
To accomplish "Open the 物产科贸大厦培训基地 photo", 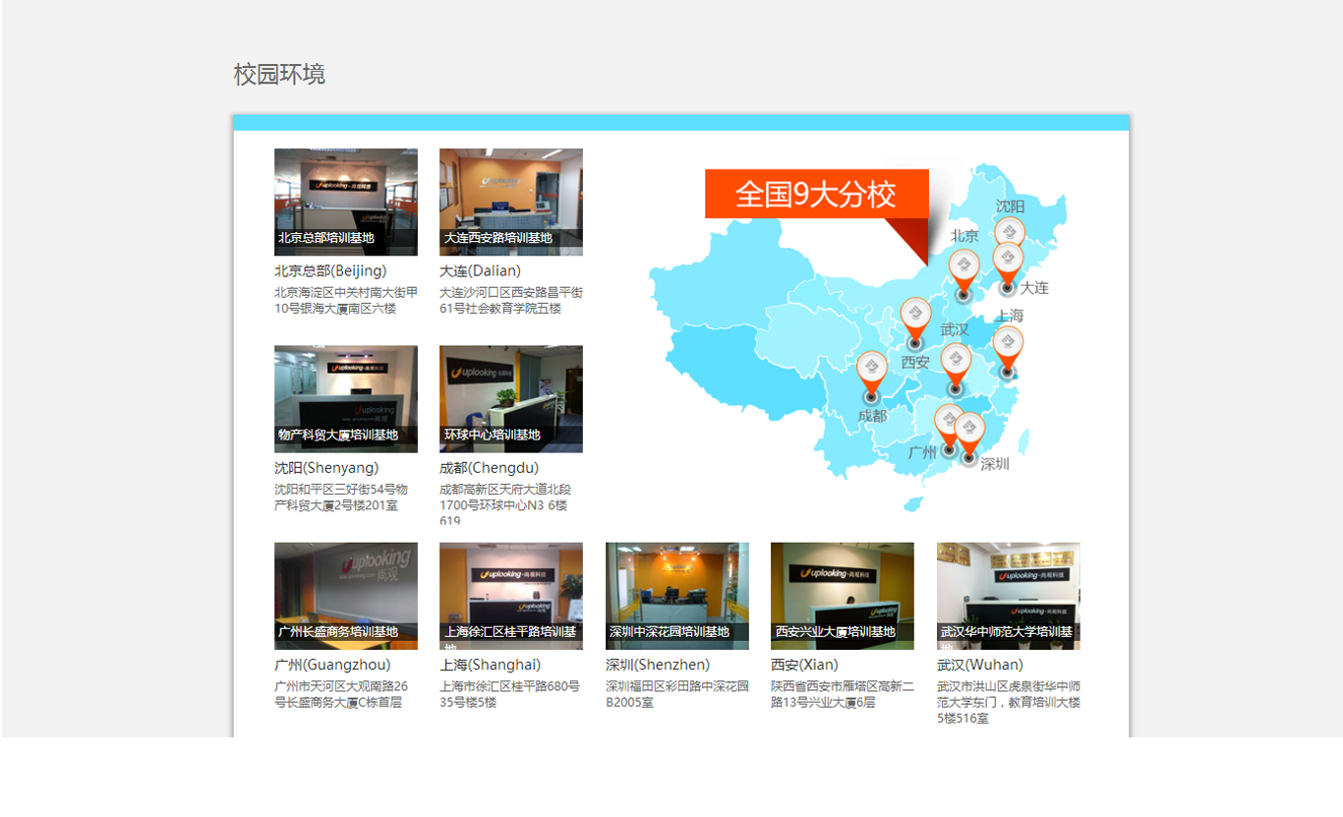I will point(346,398).
